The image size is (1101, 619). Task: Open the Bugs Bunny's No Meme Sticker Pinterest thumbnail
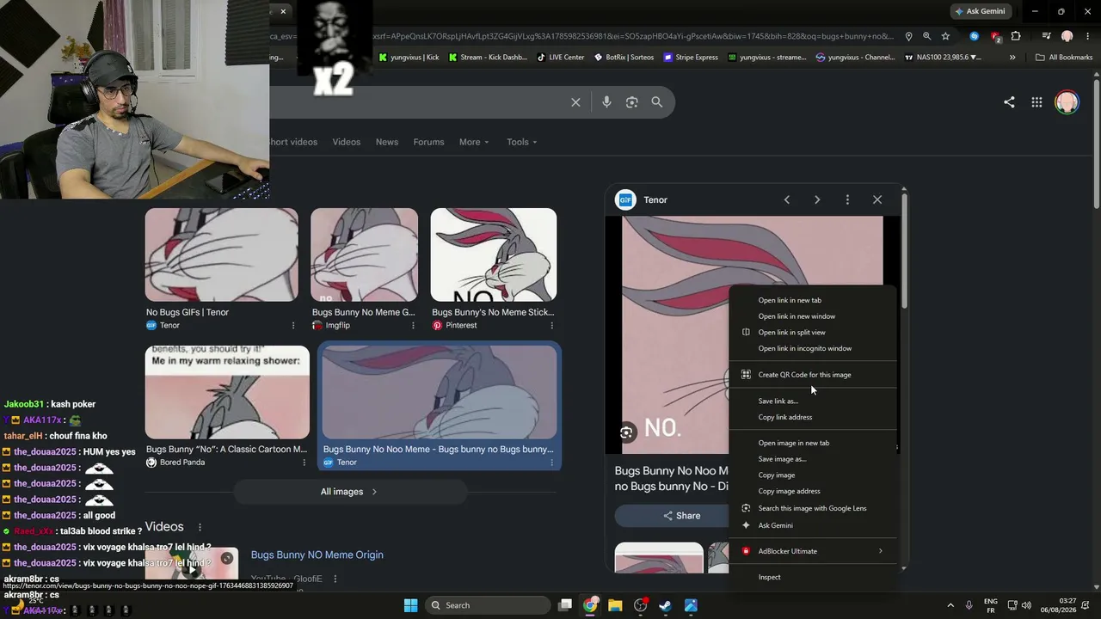(494, 254)
